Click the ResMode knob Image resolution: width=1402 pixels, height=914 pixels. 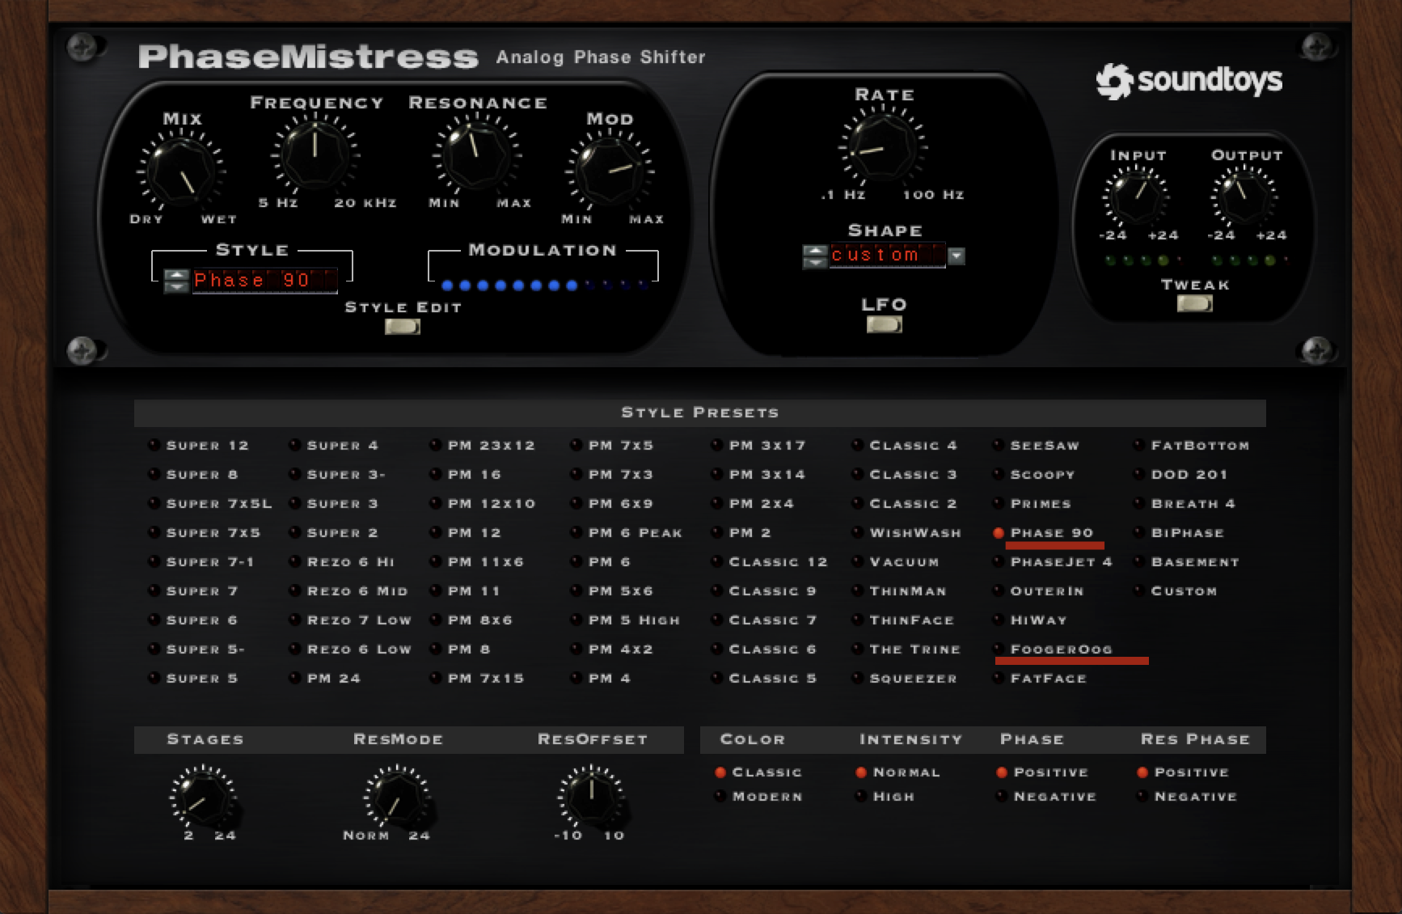coord(396,798)
